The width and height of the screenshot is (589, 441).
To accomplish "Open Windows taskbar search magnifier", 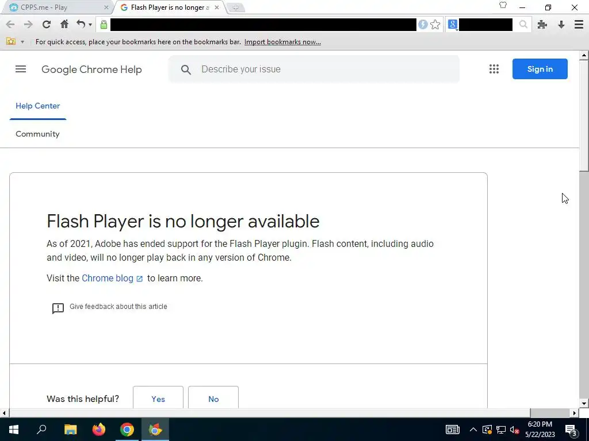I will pos(41,430).
